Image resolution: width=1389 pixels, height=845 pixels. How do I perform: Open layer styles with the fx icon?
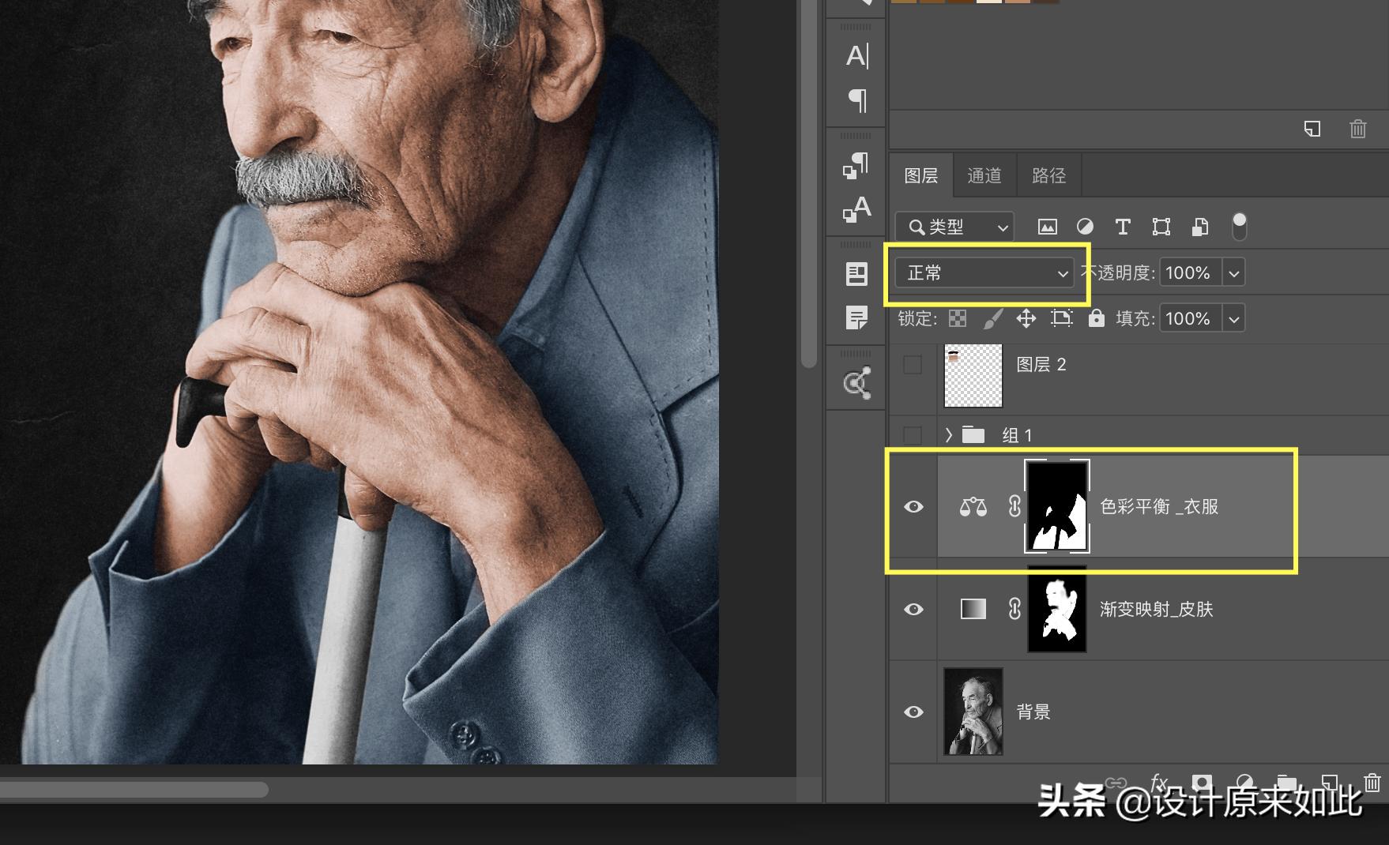(x=1158, y=783)
